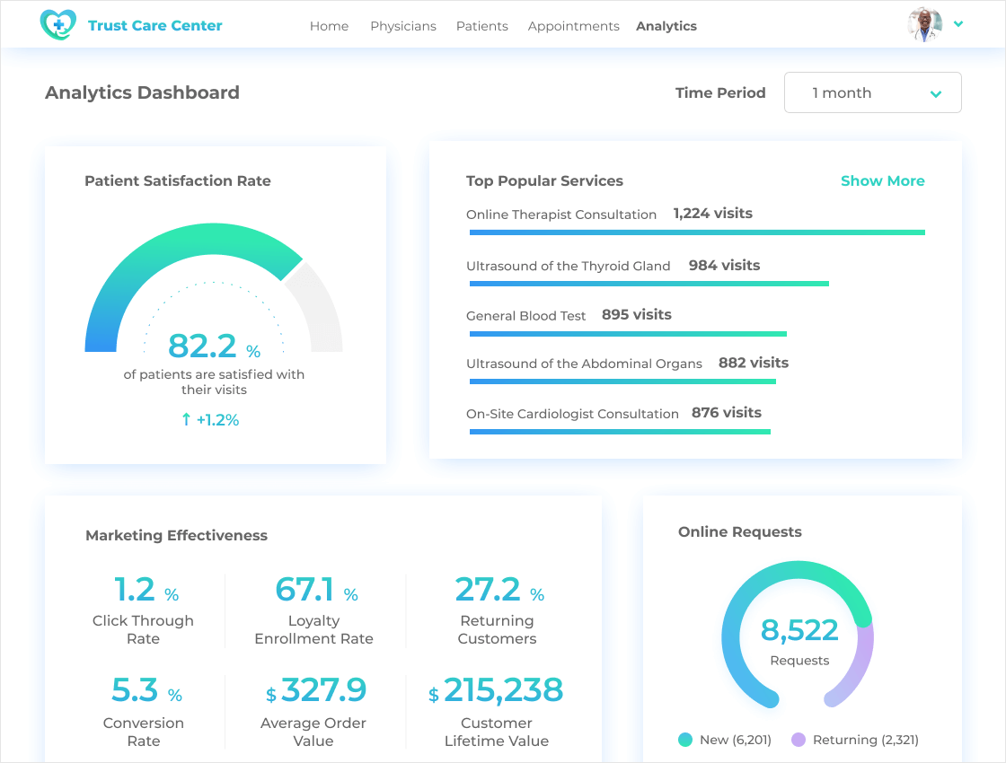Click the teal New legend dot
The width and height of the screenshot is (1006, 763).
tap(685, 740)
